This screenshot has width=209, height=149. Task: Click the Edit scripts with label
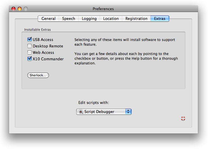[x=94, y=102]
